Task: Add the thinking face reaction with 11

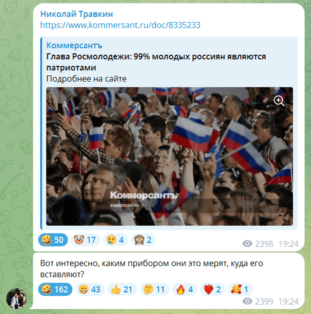Action: tap(154, 290)
